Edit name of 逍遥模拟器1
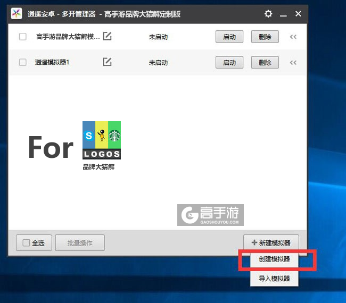 pos(107,62)
